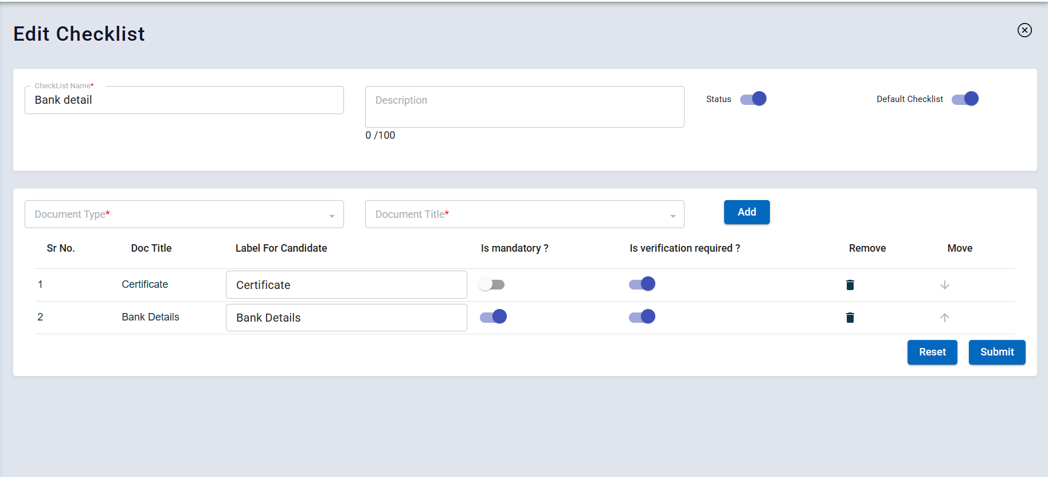Toggle the Default Checklist switch
The image size is (1048, 477).
click(x=965, y=99)
